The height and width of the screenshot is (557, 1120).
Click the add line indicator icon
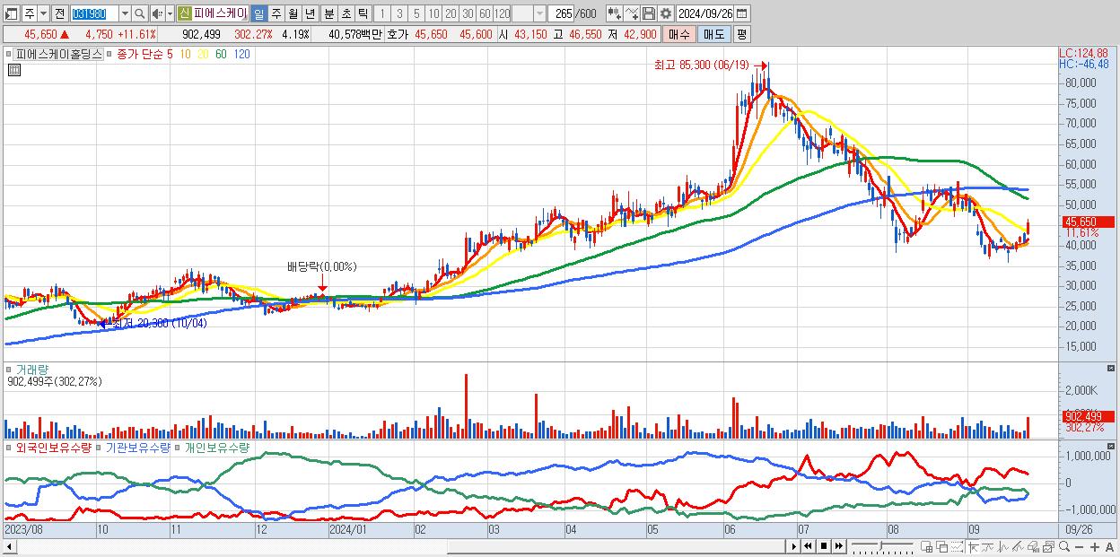[x=632, y=13]
